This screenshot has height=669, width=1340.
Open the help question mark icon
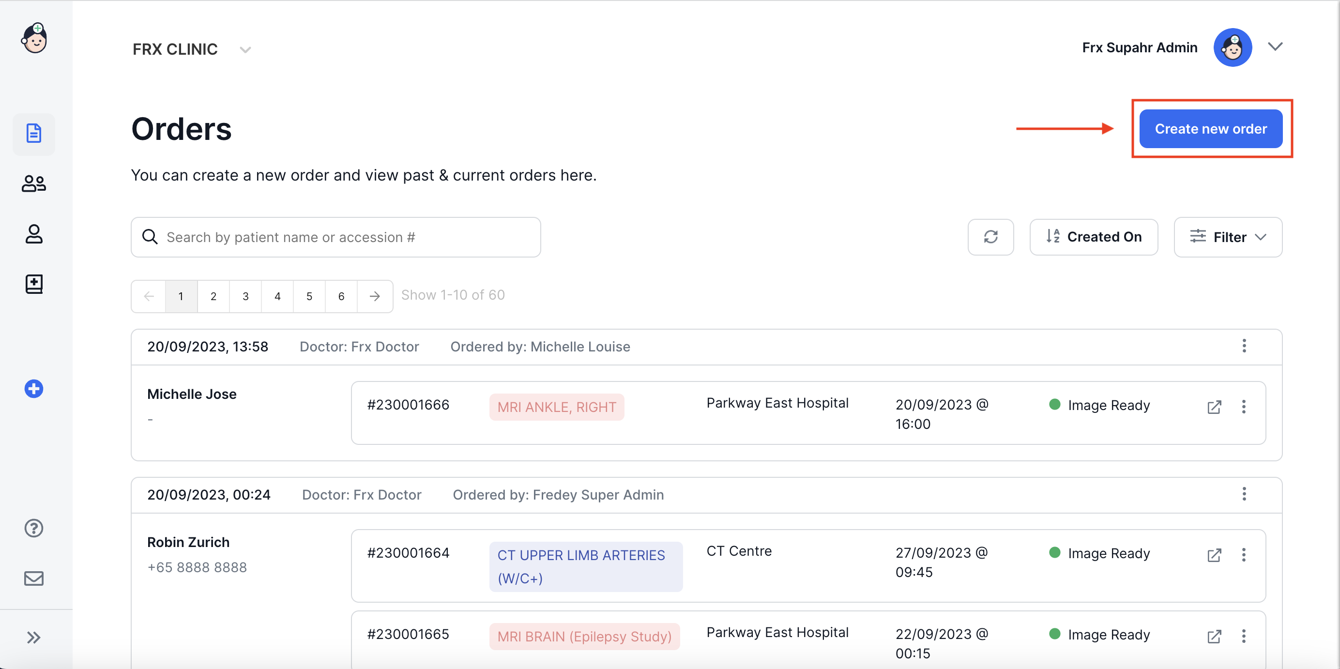(34, 528)
